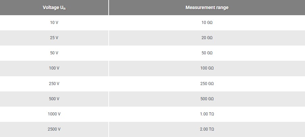Click the 500 V voltage cell
The height and width of the screenshot is (137, 305).
[54, 99]
